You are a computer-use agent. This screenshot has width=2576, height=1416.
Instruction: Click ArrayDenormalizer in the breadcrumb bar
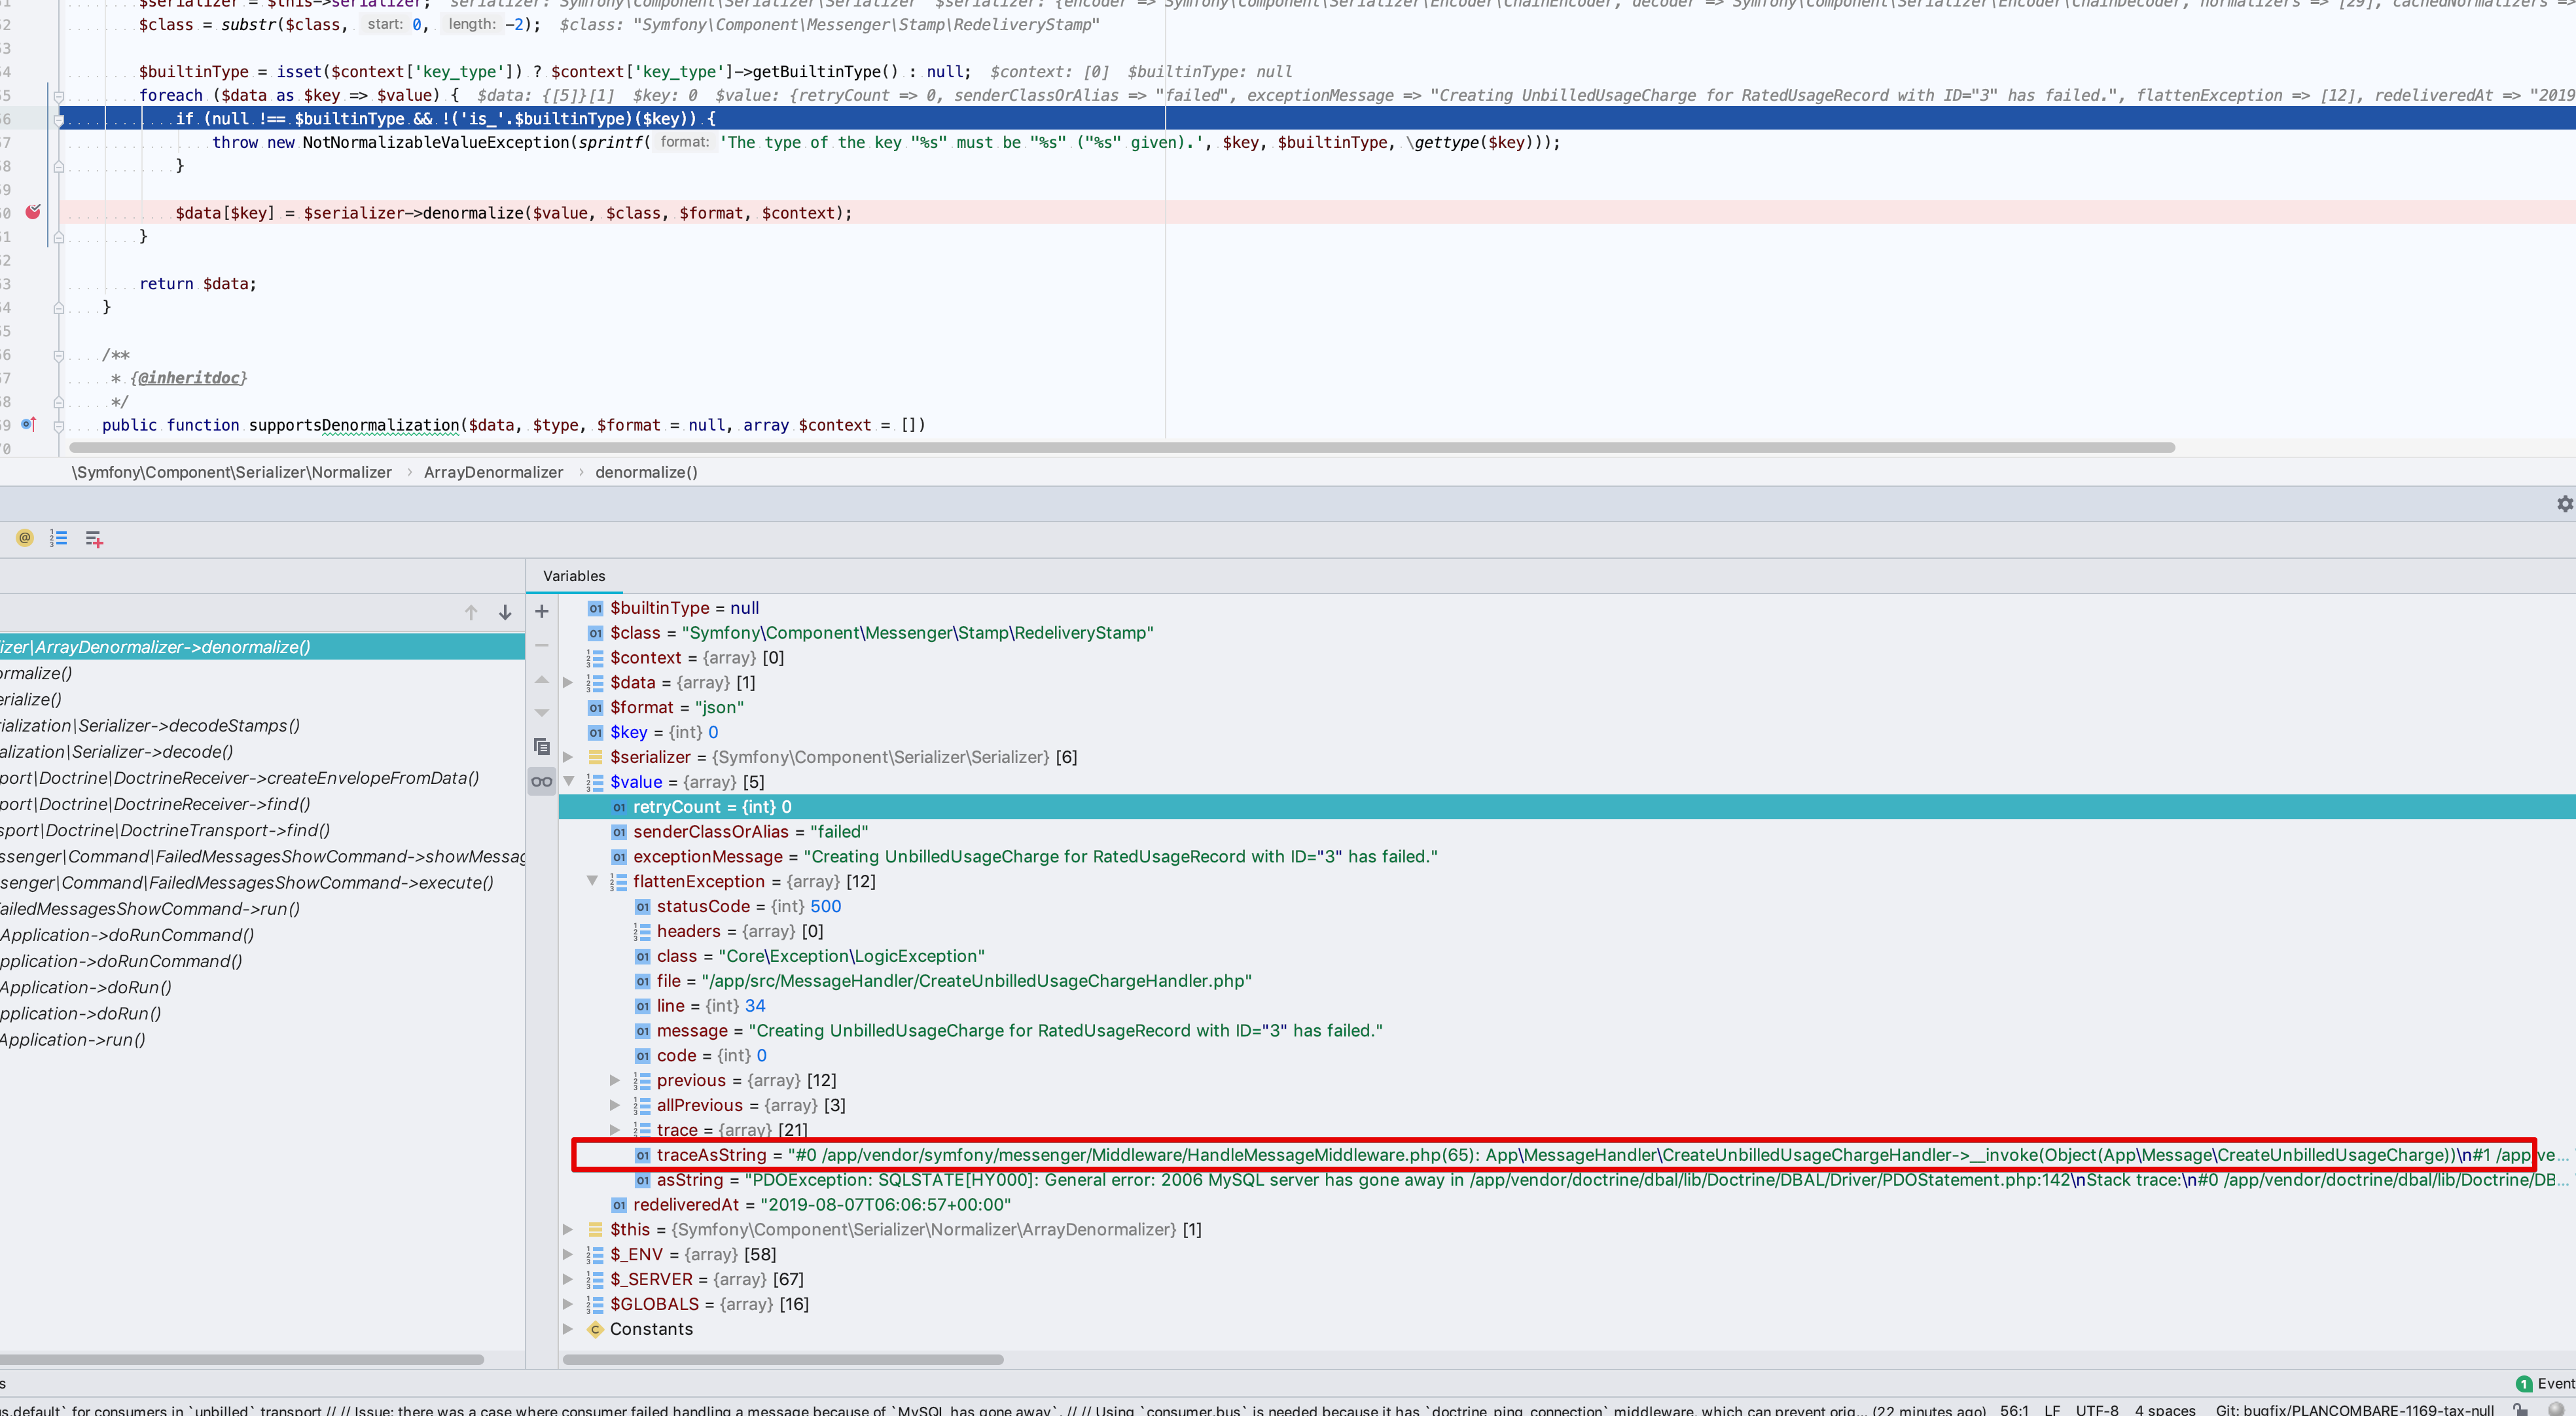(x=493, y=472)
